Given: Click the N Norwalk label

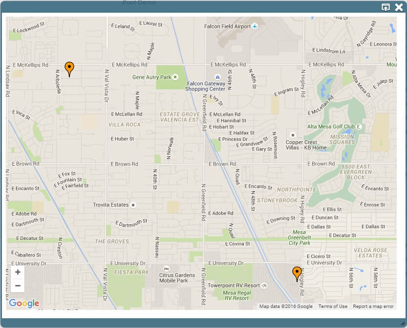Looking at the screenshot, I should [170, 148].
